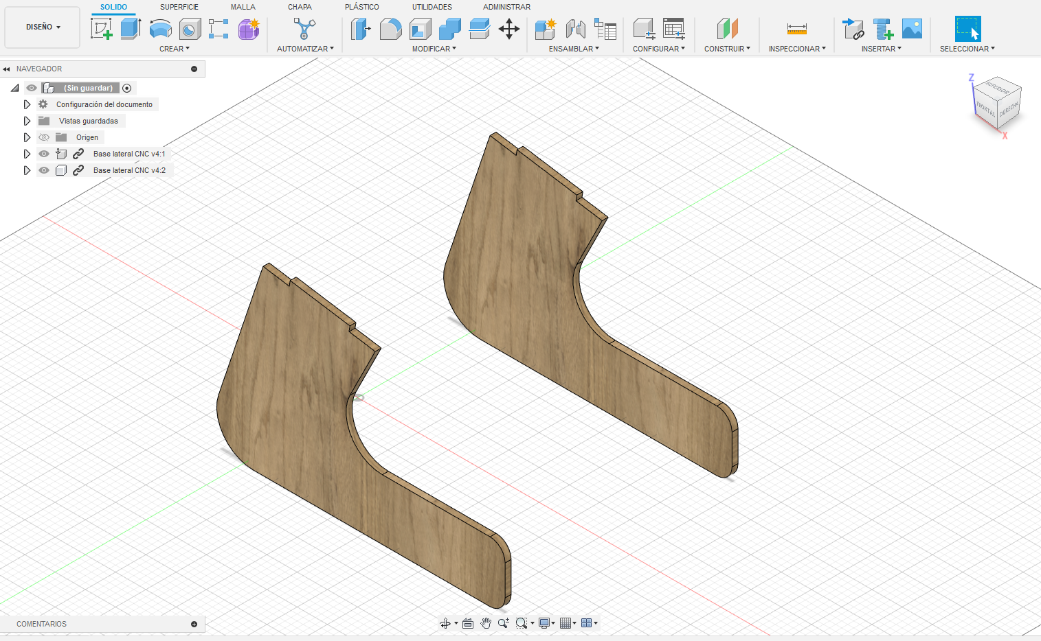The height and width of the screenshot is (641, 1041).
Task: Select the Offset Plane construct tool
Action: click(x=727, y=28)
